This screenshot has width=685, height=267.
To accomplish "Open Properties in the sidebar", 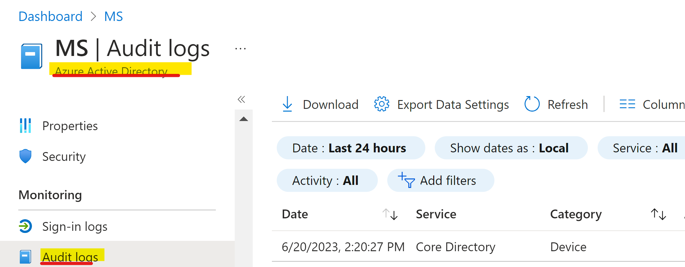I will pyautogui.click(x=70, y=126).
